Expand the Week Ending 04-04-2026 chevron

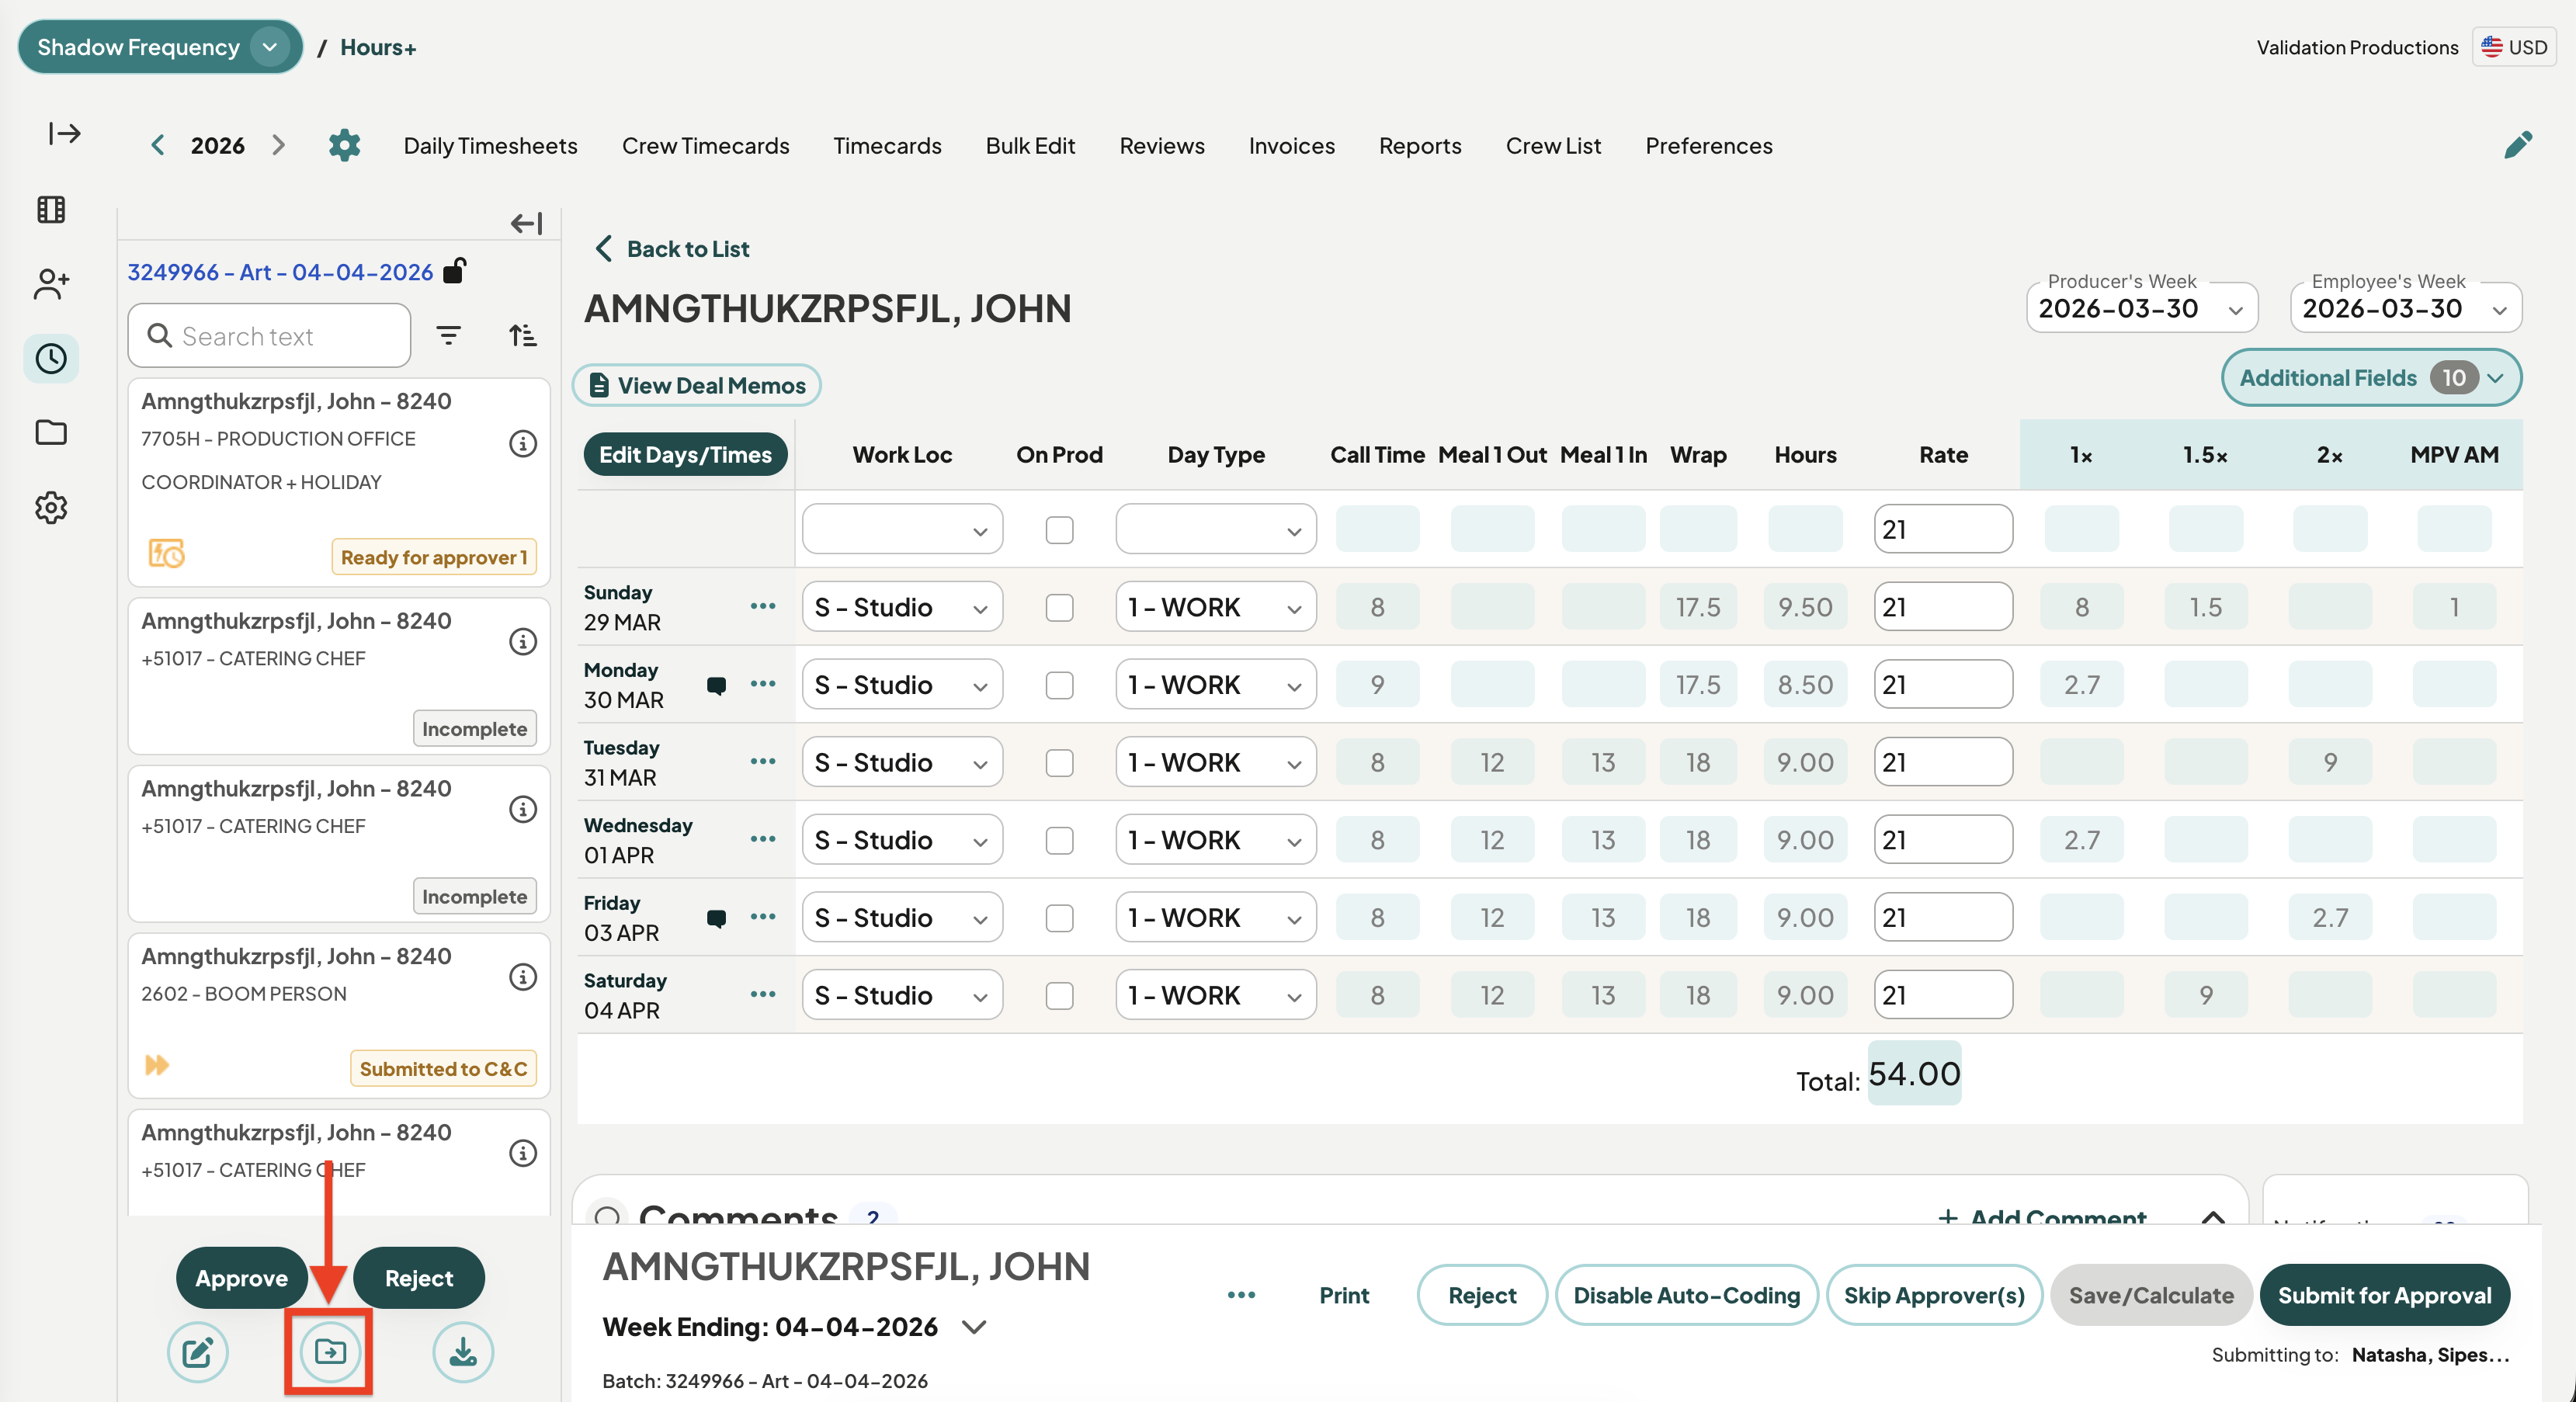tap(974, 1327)
